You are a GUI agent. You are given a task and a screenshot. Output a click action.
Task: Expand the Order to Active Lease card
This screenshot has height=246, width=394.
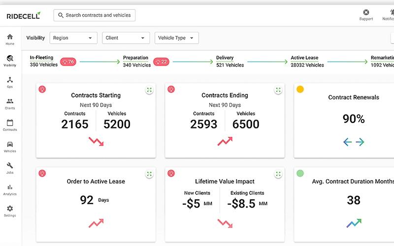[x=149, y=174]
